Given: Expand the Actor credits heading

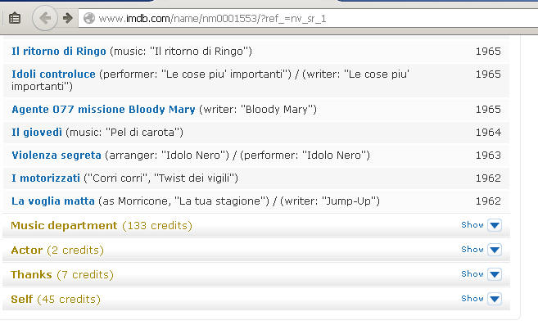Looking at the screenshot, I should point(57,251).
